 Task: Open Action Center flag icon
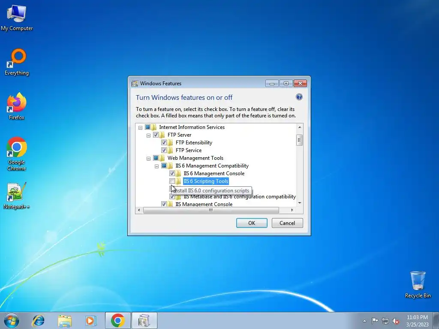tap(375, 321)
